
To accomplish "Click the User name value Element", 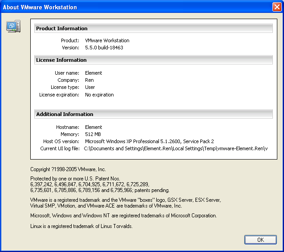I will point(93,73).
